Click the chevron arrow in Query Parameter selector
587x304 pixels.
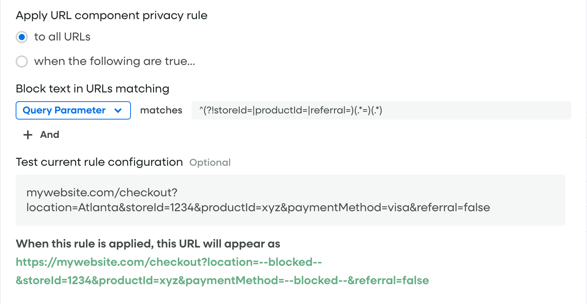pyautogui.click(x=118, y=110)
